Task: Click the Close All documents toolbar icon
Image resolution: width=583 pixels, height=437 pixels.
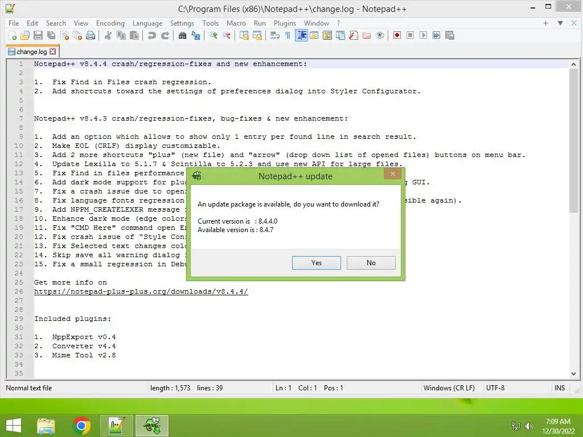Action: tap(77, 35)
